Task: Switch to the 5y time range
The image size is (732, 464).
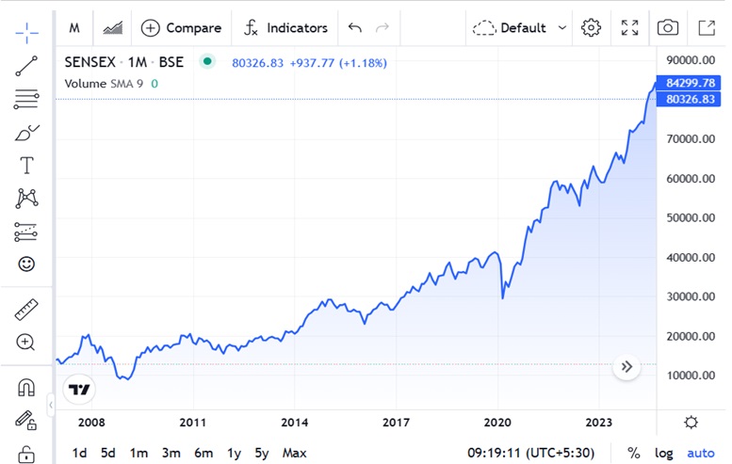Action: click(x=262, y=453)
